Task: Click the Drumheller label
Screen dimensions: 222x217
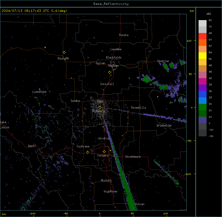Action: tap(164, 126)
